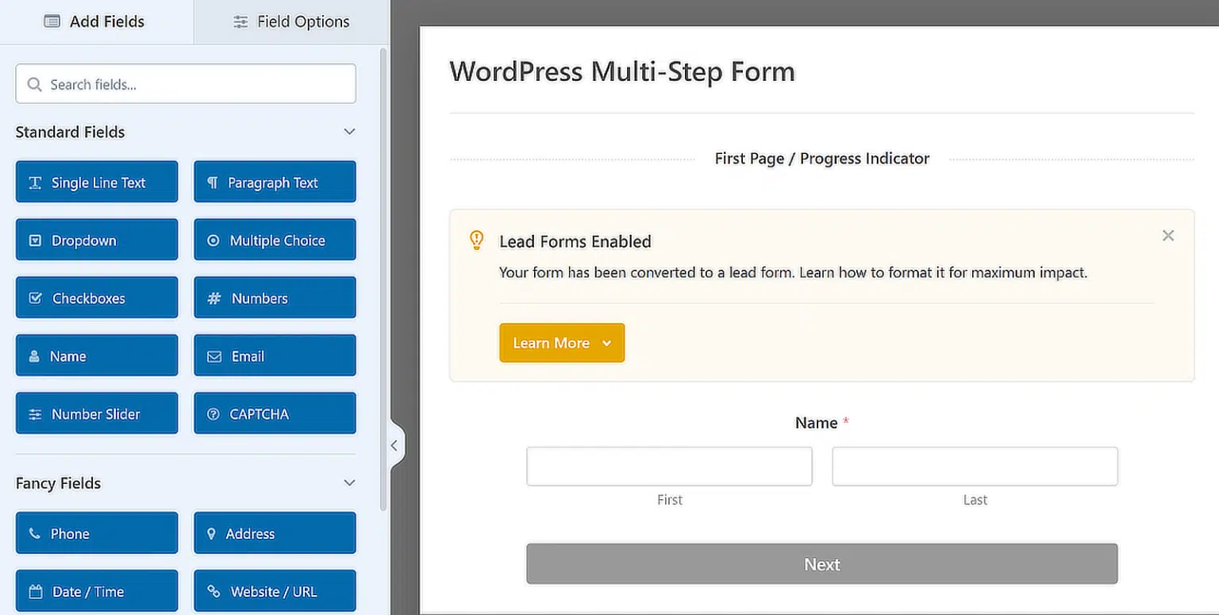This screenshot has height=615, width=1219.
Task: Dismiss the Lead Forms Enabled notice
Action: click(x=1167, y=235)
